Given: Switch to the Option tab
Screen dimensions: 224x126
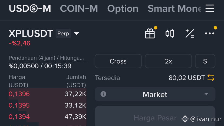Looking at the screenshot, I should (123, 9).
